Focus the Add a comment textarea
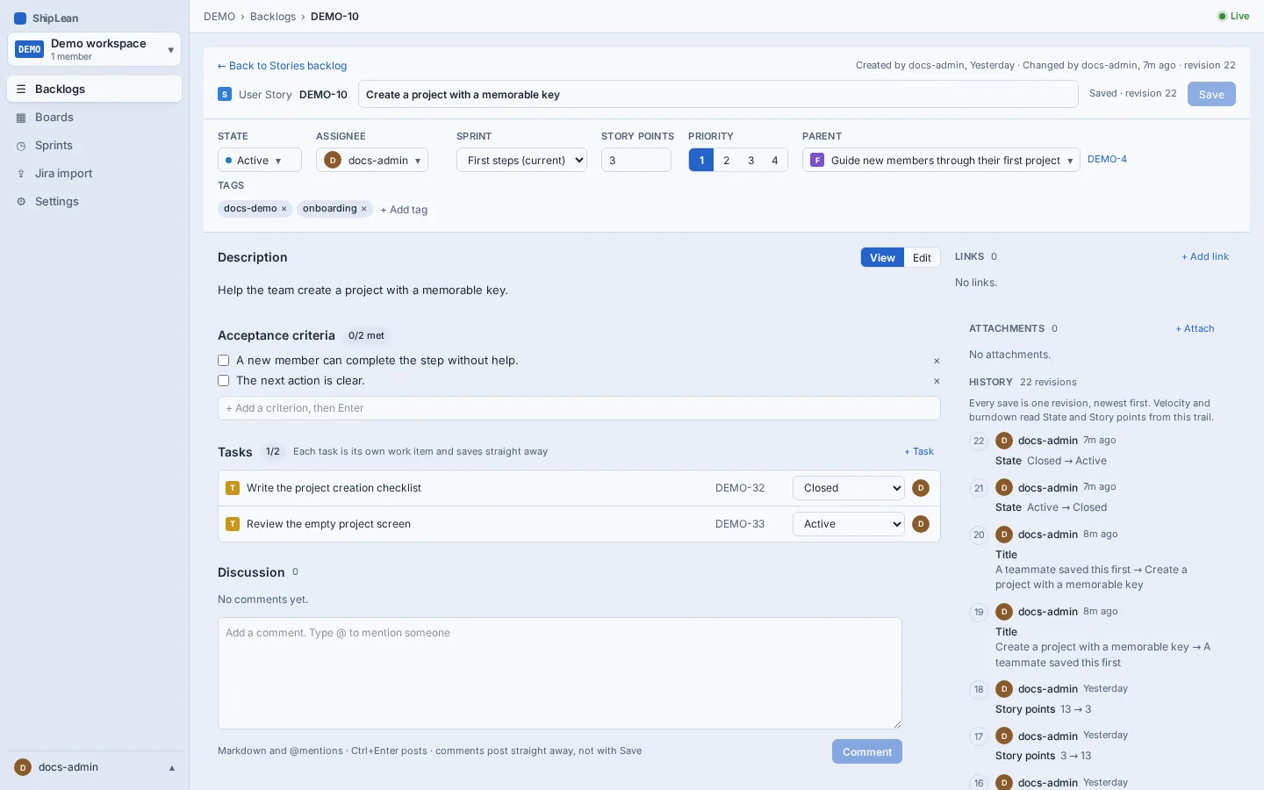This screenshot has height=790, width=1264. 560,673
